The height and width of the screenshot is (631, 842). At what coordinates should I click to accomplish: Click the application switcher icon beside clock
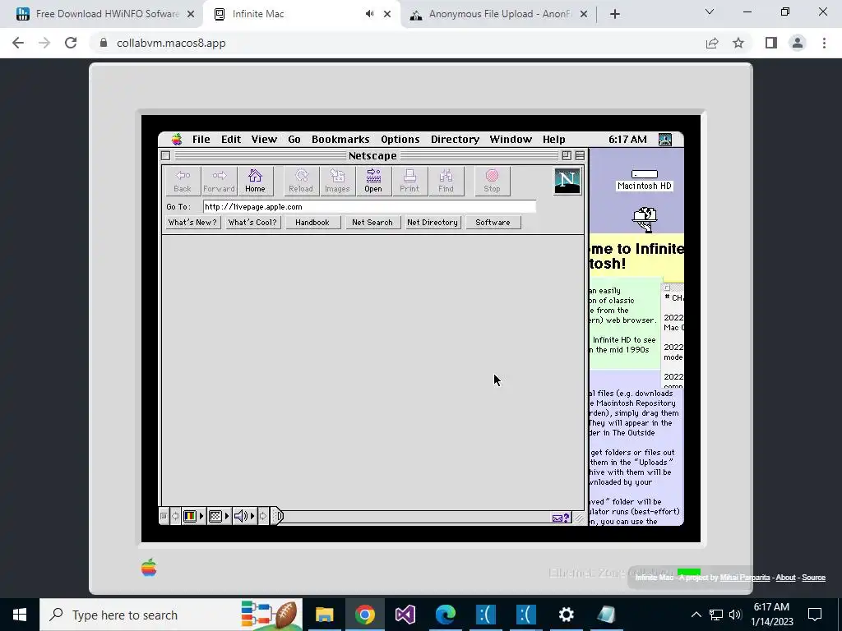pyautogui.click(x=665, y=140)
